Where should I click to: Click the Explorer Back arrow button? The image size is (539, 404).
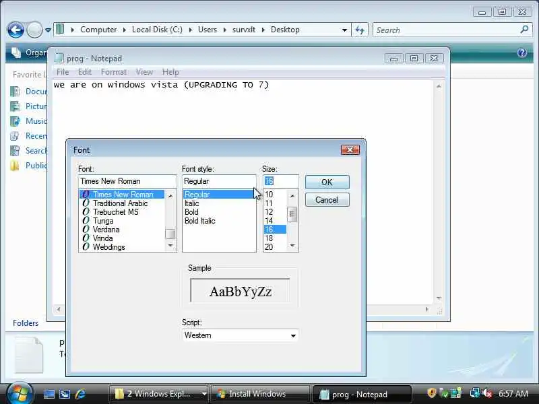15,30
